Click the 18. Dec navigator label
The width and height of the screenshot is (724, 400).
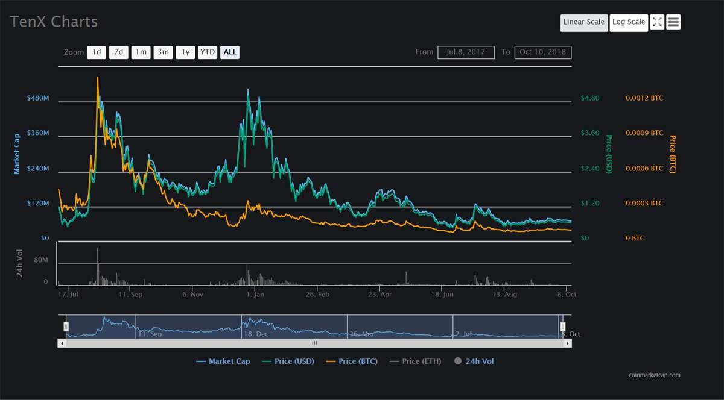pos(256,333)
